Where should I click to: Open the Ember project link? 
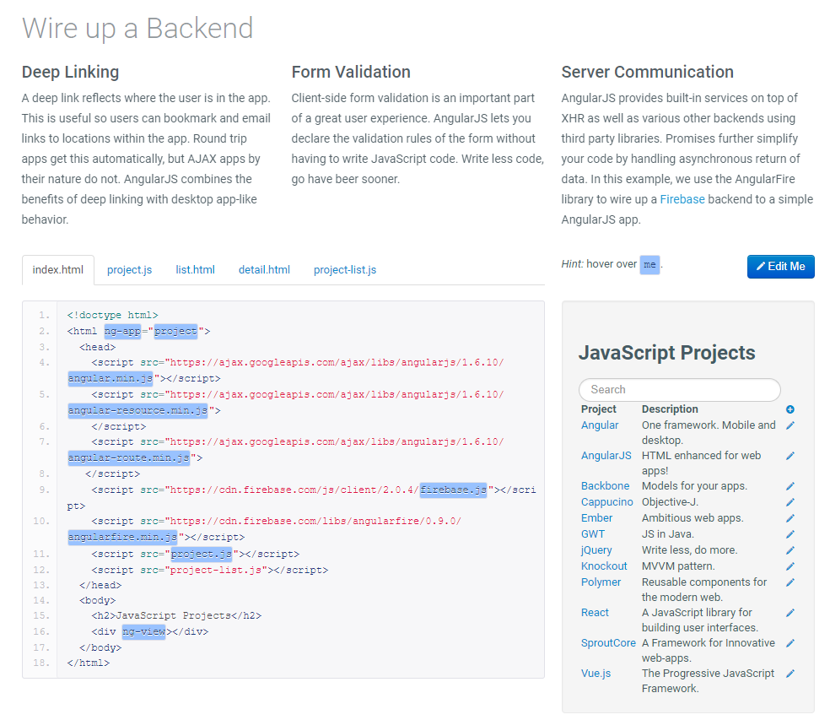pos(596,517)
